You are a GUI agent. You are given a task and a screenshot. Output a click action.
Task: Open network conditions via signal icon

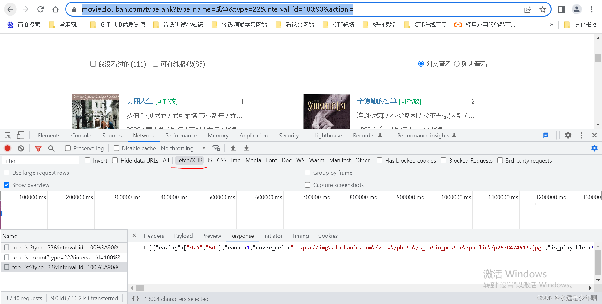[x=217, y=148]
